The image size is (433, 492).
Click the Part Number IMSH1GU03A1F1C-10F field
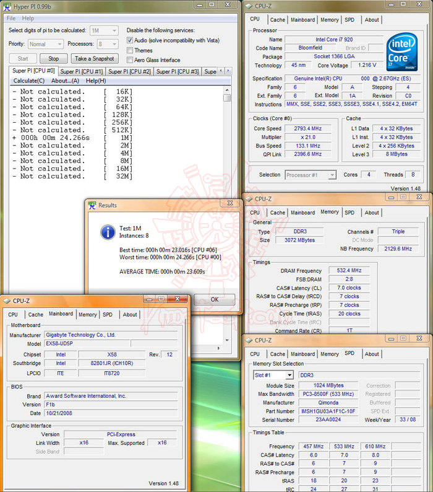(328, 411)
